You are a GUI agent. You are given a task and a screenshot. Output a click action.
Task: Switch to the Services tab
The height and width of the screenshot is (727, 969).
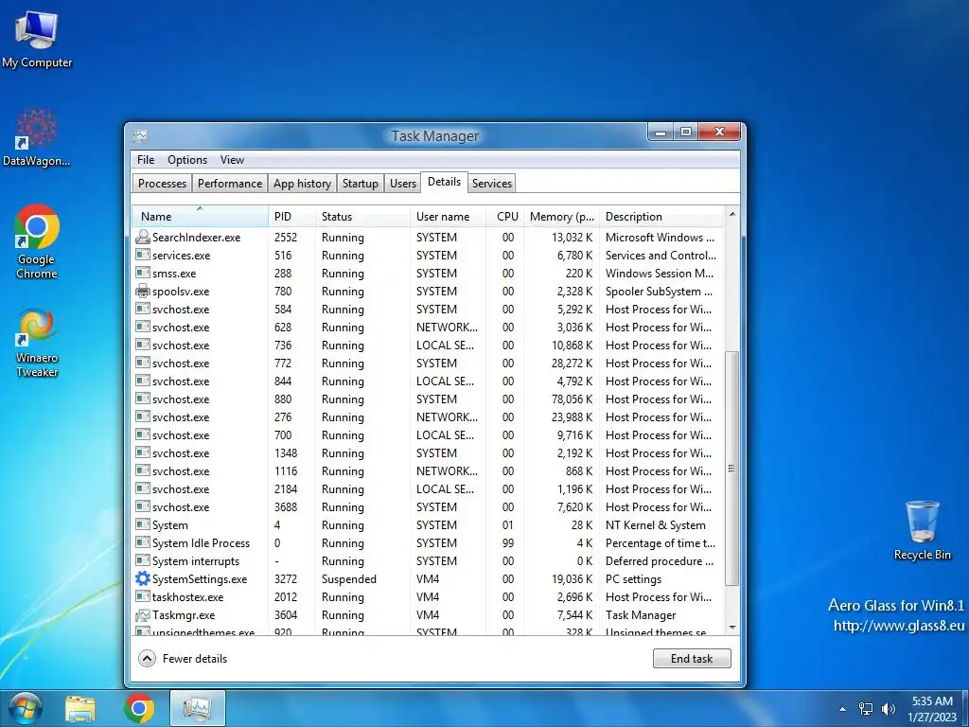(492, 183)
